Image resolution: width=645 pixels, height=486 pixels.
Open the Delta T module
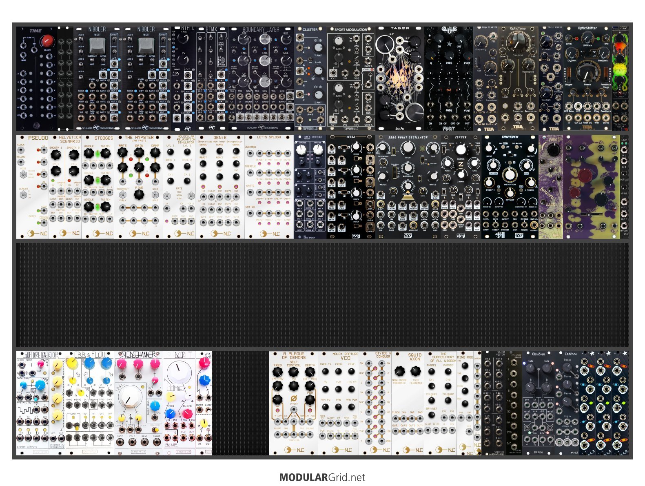180,403
